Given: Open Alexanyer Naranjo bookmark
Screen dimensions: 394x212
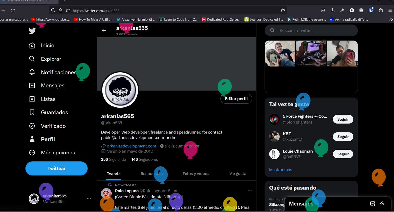Looking at the screenshot, I should click(x=136, y=19).
